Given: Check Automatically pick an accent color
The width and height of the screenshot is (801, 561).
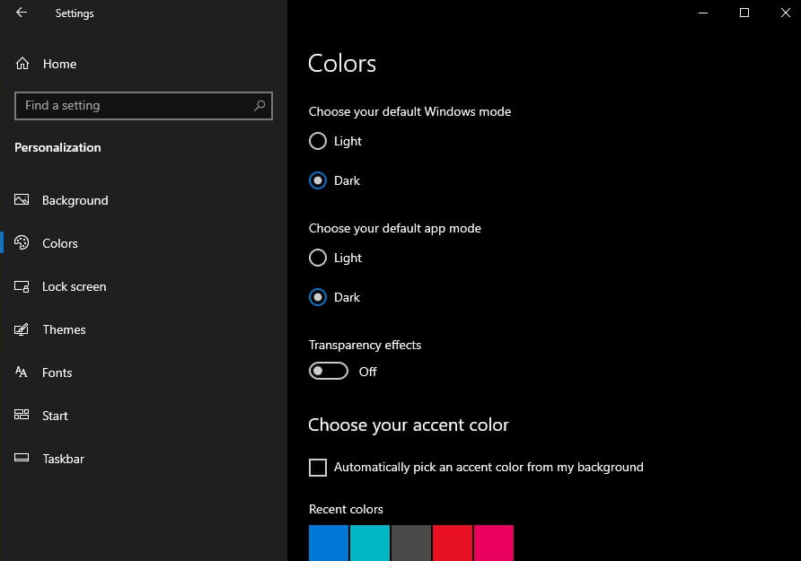Looking at the screenshot, I should coord(318,467).
